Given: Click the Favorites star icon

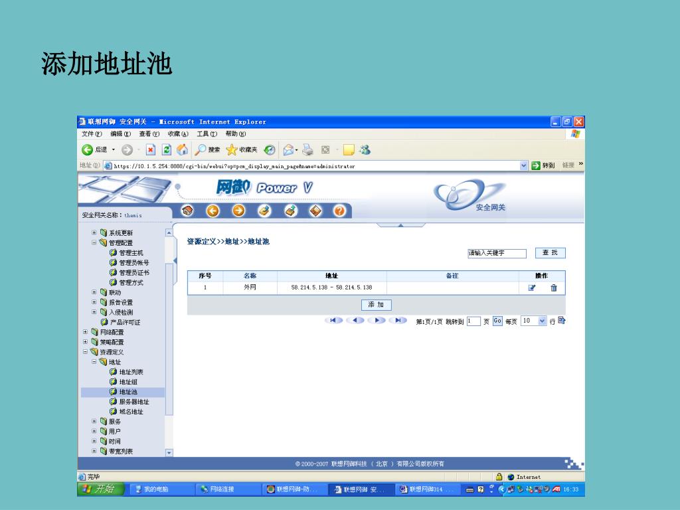Looking at the screenshot, I should (x=232, y=149).
